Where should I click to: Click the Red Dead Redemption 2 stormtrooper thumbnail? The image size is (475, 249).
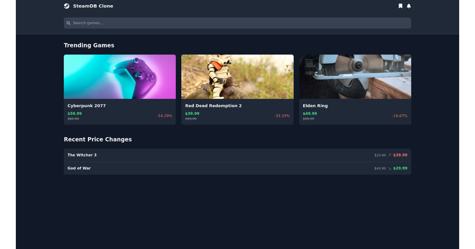[x=237, y=76]
